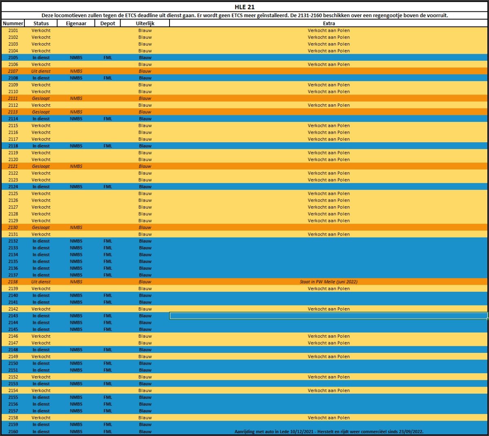Select the Blauw cell in row 2121
Screen dimensions: 489x436
[x=145, y=166]
